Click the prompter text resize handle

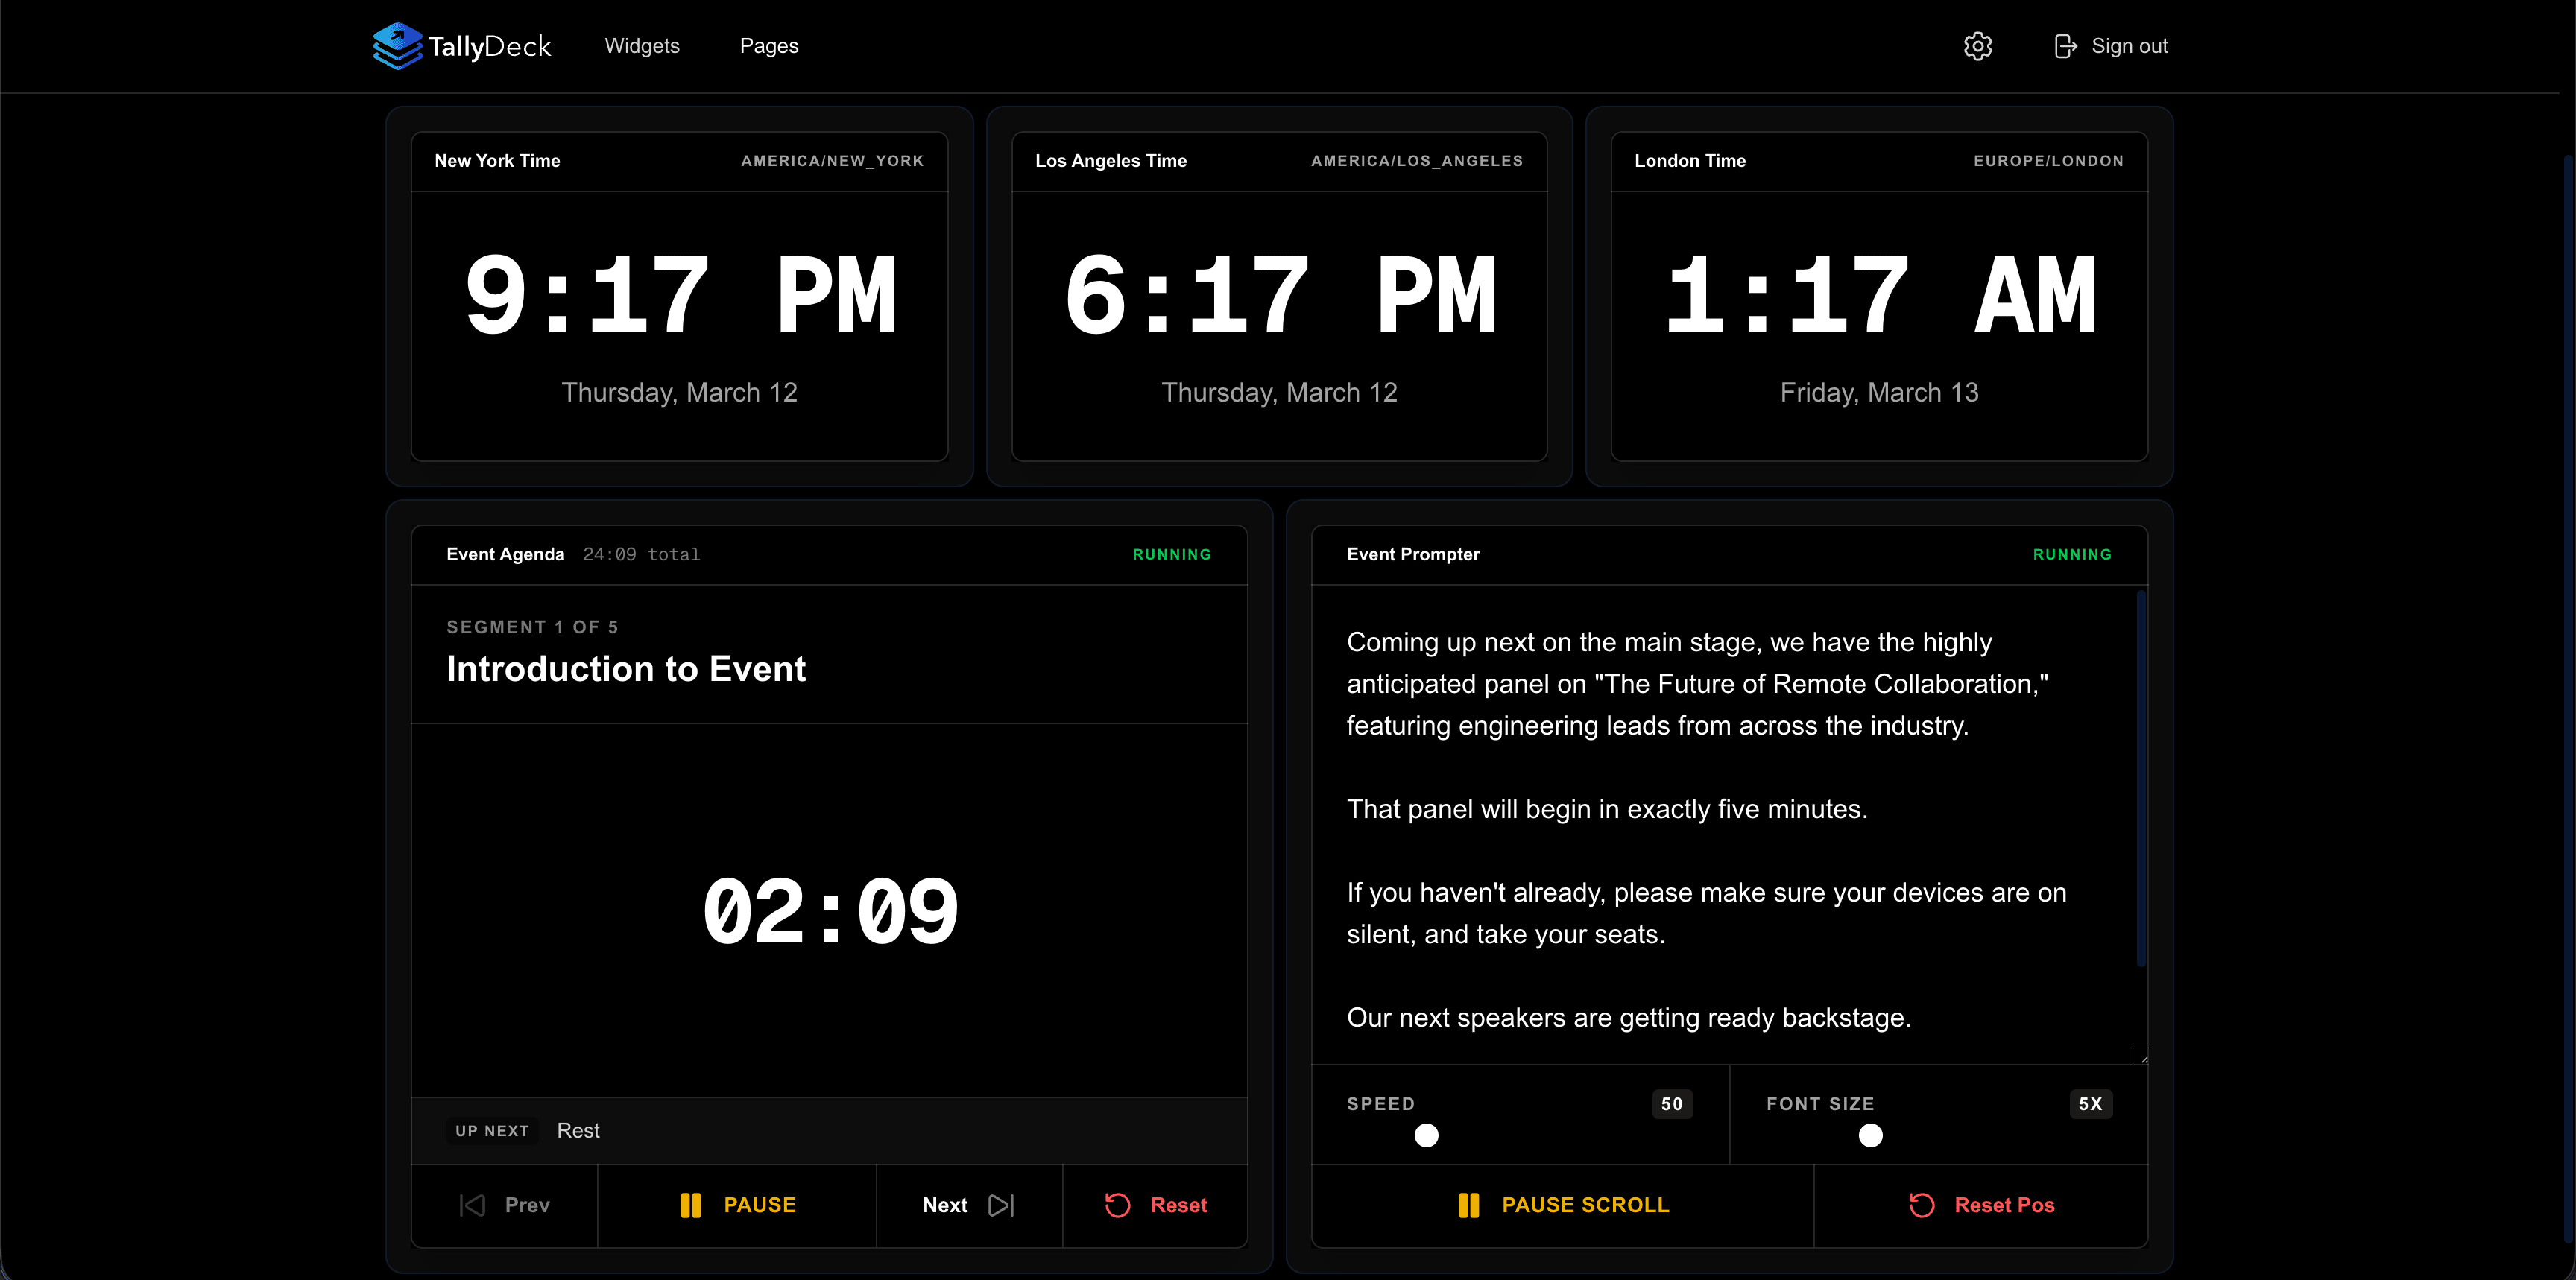(x=2139, y=1055)
